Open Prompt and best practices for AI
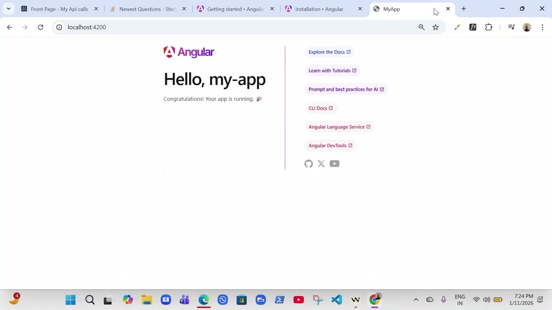Screen dimensions: 552x310 (346, 89)
